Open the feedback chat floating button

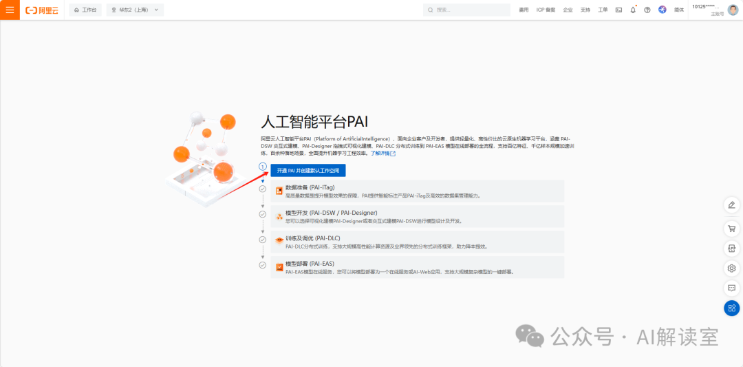[731, 288]
